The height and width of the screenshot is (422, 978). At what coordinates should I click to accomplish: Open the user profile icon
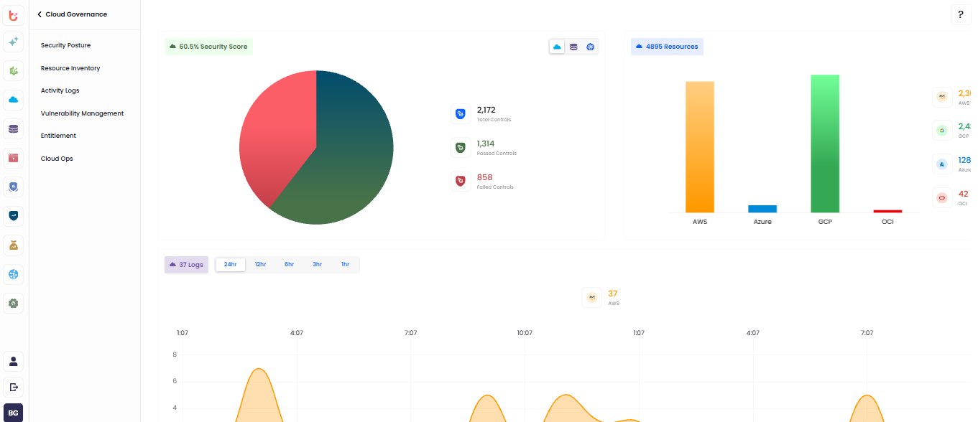point(13,361)
